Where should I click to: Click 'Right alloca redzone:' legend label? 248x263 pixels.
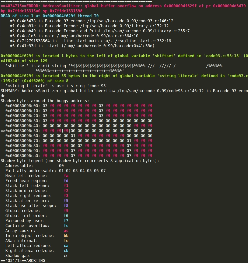tap(30, 251)
